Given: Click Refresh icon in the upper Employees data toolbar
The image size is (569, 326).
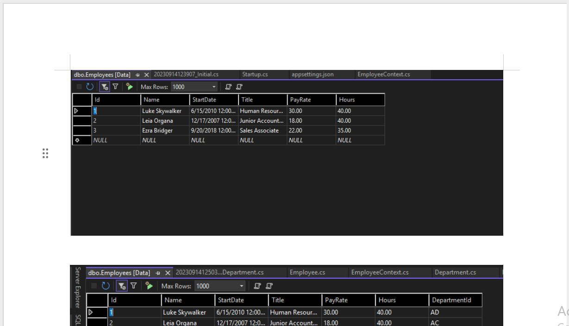Looking at the screenshot, I should tap(90, 87).
